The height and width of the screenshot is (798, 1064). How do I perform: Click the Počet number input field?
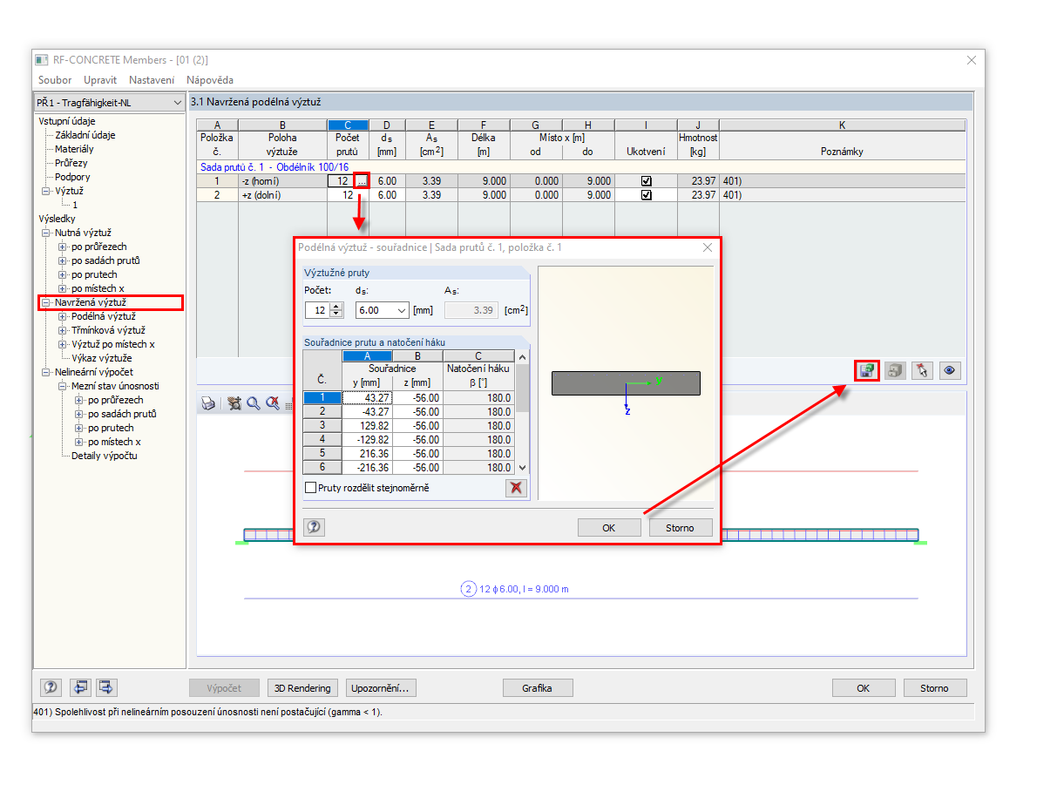(318, 310)
